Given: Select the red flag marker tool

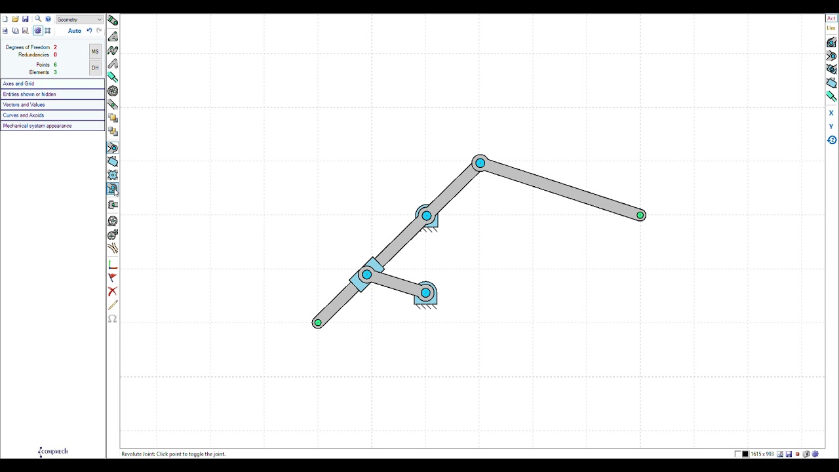Looking at the screenshot, I should tap(113, 278).
